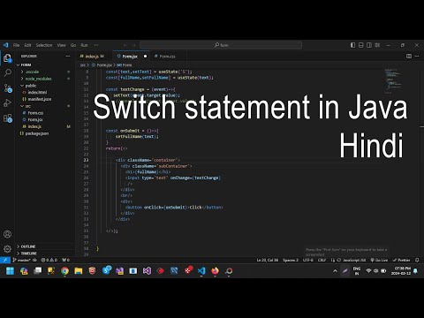The width and height of the screenshot is (424, 318).
Task: Show more menu items via ellipsis
Action: click(96, 45)
